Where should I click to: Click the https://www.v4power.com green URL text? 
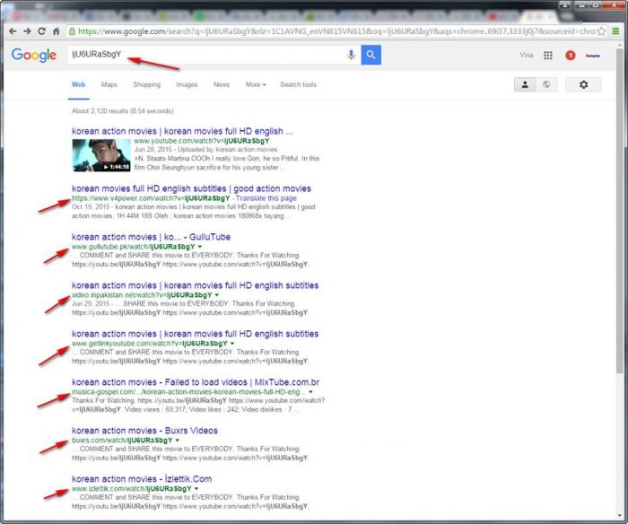(151, 198)
